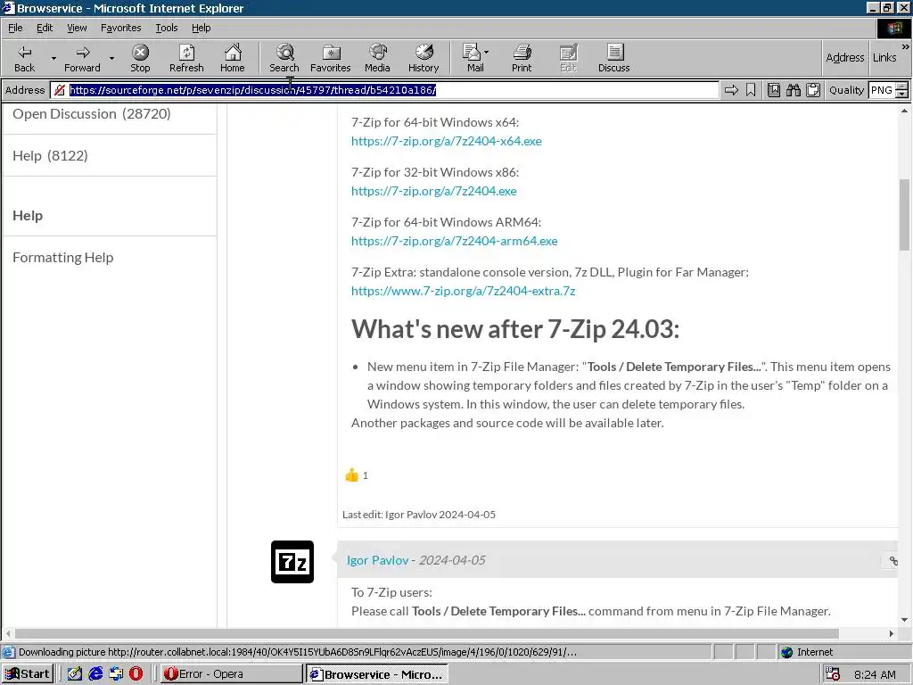Open the Open Discussion (28720) forum

pos(92,114)
